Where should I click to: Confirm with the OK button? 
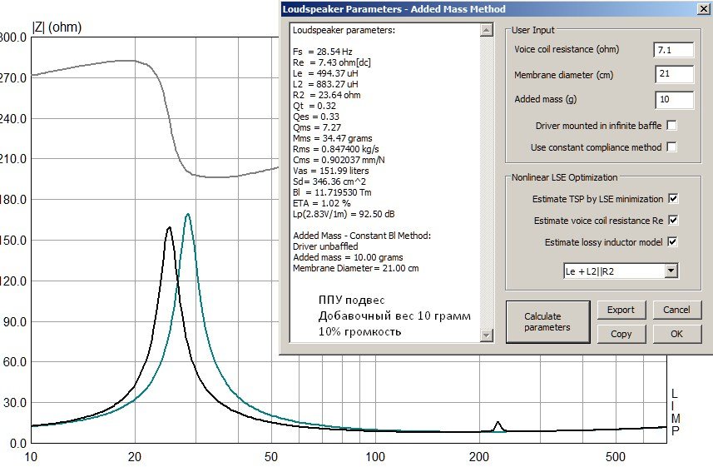click(676, 334)
